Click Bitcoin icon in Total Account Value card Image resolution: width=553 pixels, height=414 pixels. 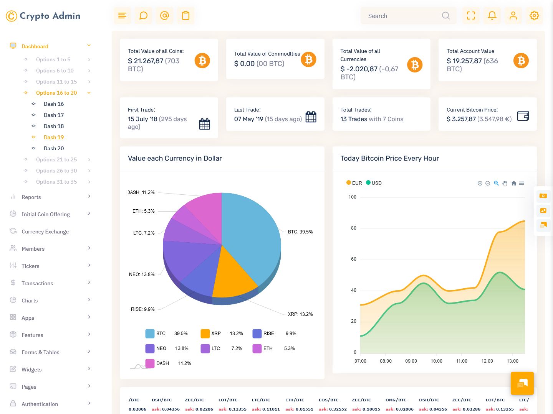521,61
